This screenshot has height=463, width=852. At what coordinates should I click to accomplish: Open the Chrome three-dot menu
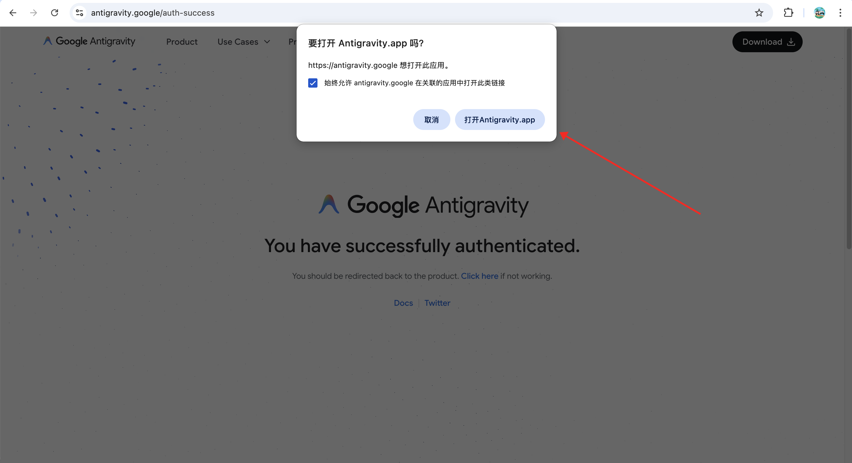click(840, 13)
